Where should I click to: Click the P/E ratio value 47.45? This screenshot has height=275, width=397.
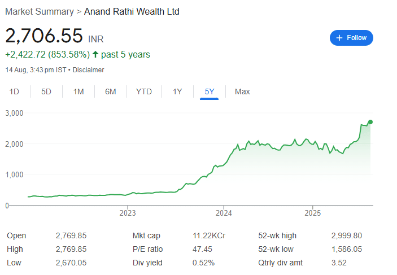click(202, 249)
